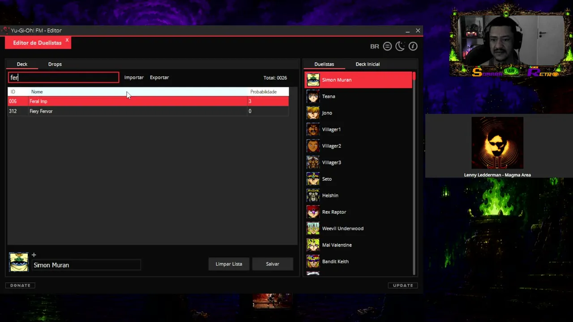The width and height of the screenshot is (573, 322).
Task: Select the Fiery Fervor row
Action: [x=148, y=111]
